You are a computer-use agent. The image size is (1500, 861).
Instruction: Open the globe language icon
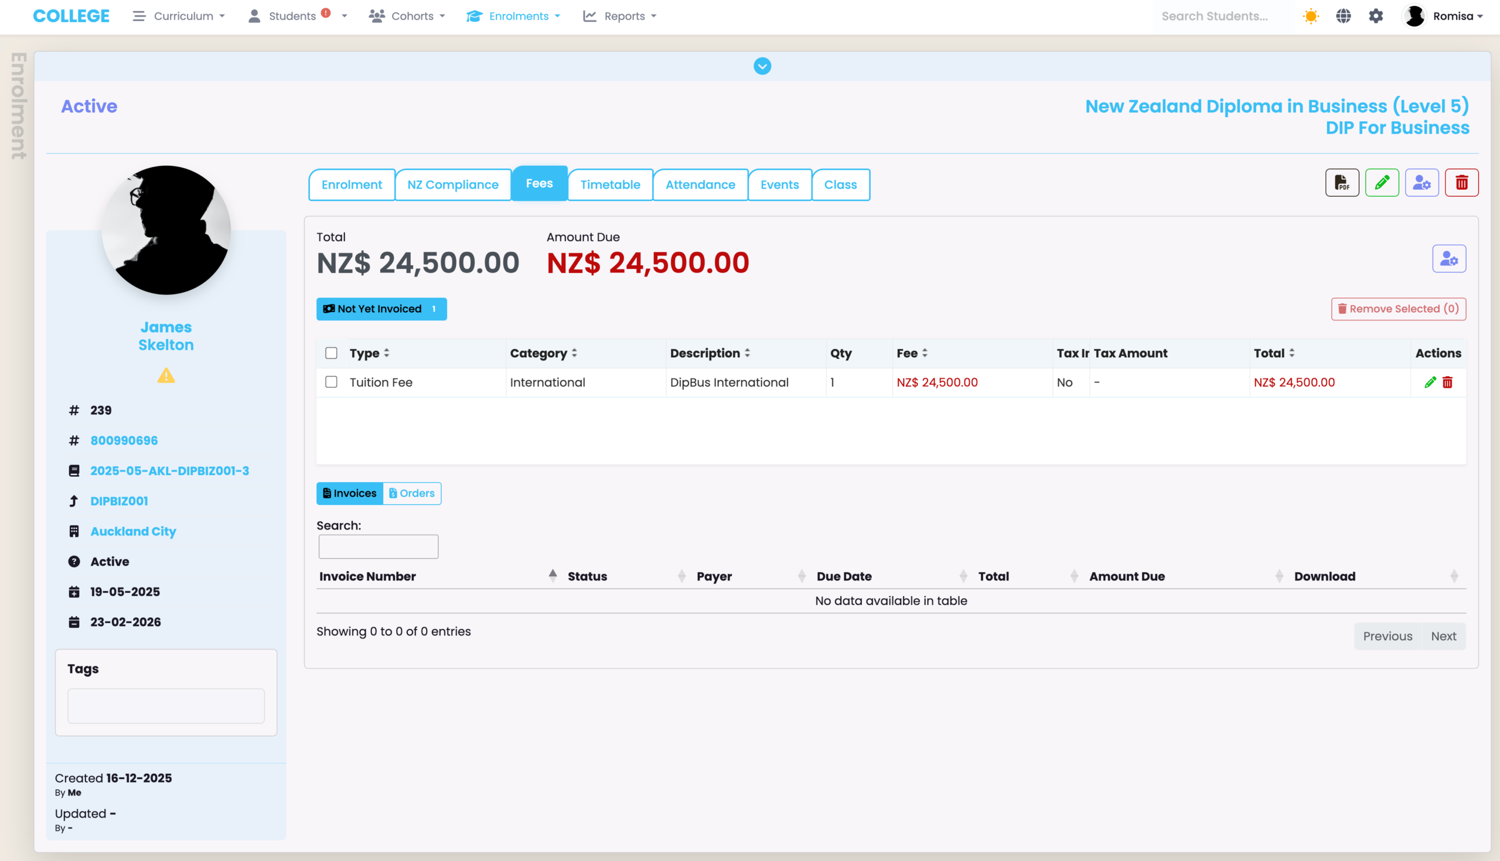1343,16
